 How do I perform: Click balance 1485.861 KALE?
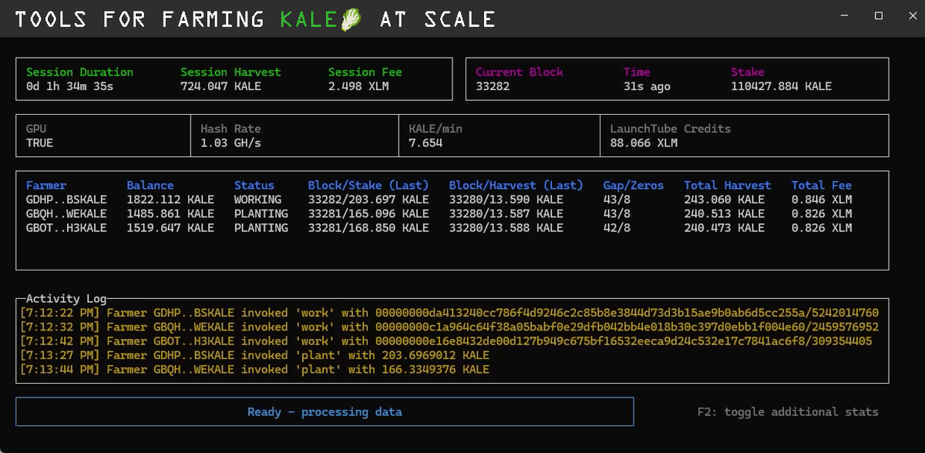[x=170, y=213]
